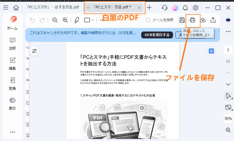Add a new tab with plus button
Screen dimensions: 234x141
point(149,7)
